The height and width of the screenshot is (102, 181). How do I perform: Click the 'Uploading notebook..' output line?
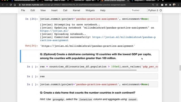click(63, 34)
